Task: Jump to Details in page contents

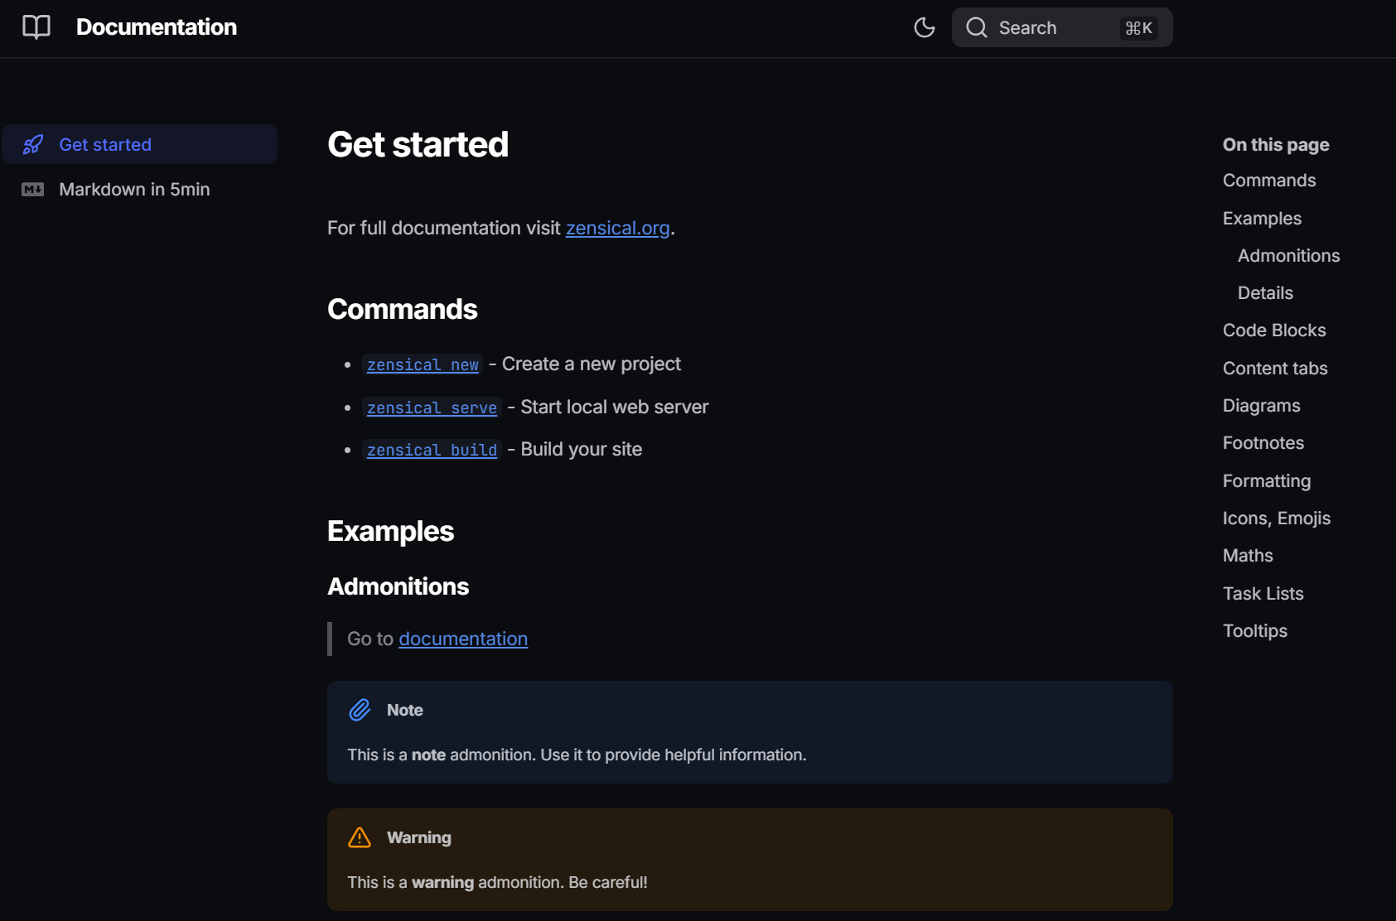Action: [x=1265, y=293]
